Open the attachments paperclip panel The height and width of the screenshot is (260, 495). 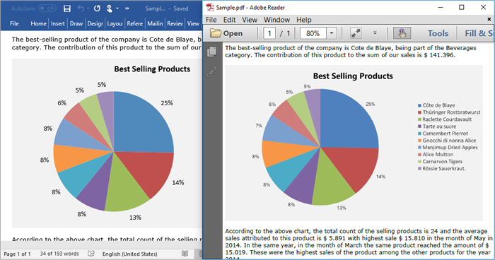[x=212, y=72]
